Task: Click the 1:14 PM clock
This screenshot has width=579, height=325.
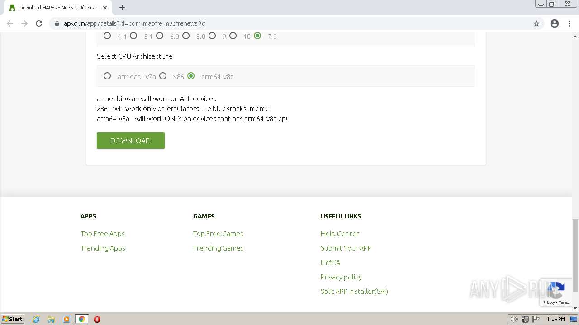Action: pos(555,319)
